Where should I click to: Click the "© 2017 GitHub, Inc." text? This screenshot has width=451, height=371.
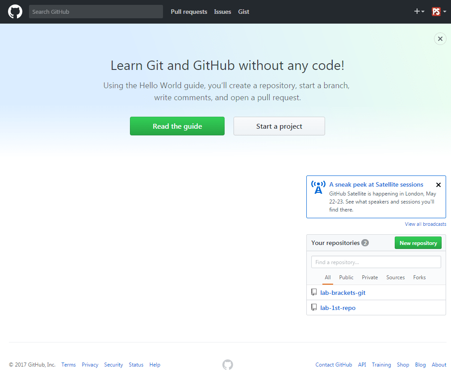[32, 365]
